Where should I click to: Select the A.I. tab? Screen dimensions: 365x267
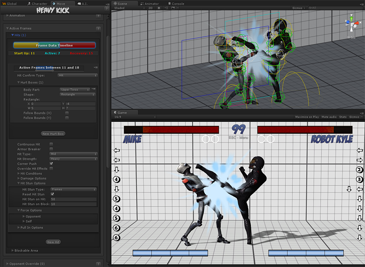pyautogui.click(x=83, y=3)
